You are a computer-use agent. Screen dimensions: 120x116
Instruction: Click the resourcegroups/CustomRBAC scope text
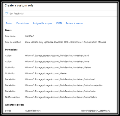pos(96,111)
